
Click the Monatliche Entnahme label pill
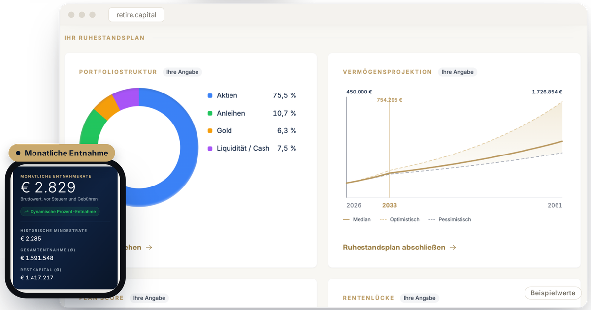point(62,153)
